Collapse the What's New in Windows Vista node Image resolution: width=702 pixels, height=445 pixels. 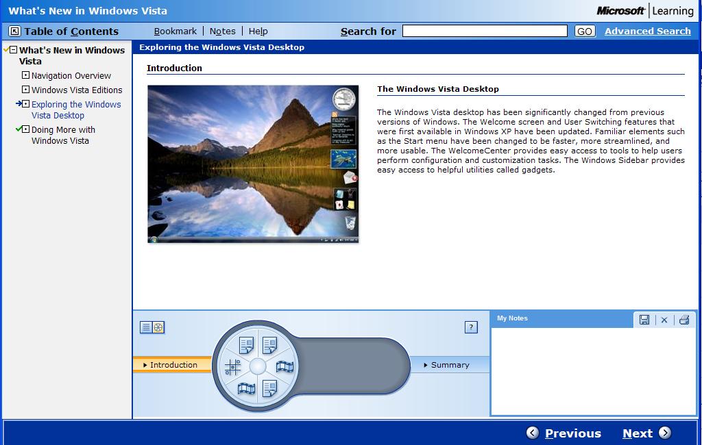(14, 50)
